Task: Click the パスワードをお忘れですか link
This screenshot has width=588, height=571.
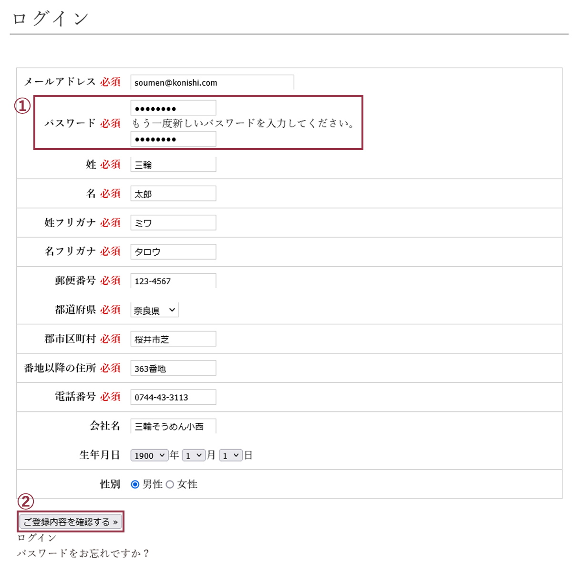Action: click(x=83, y=553)
